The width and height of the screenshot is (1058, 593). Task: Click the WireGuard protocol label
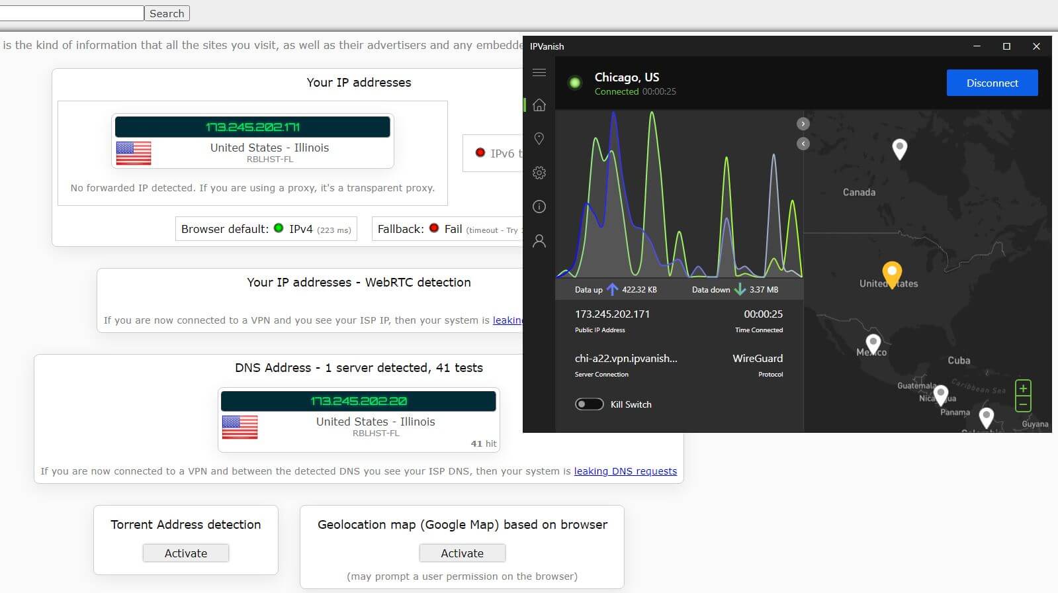click(758, 358)
